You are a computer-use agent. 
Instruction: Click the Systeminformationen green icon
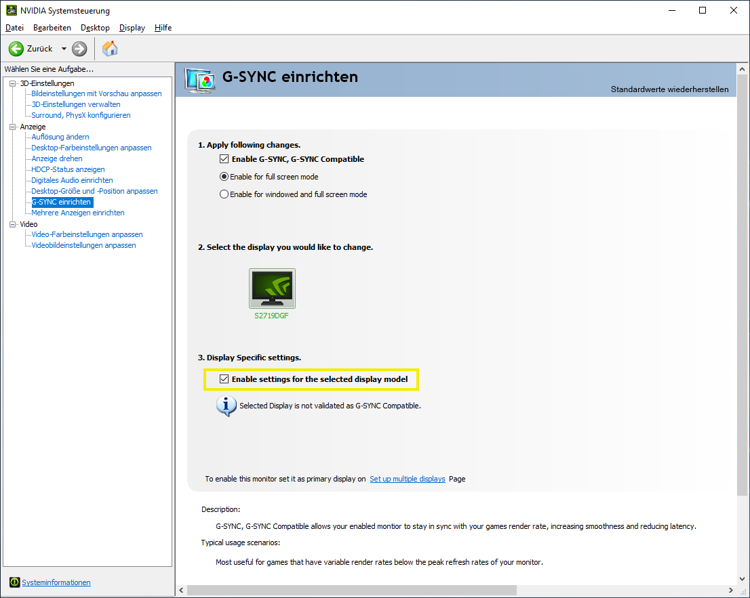(15, 582)
